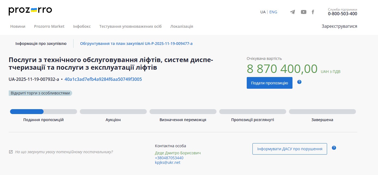Viewport: 378px width, 175px height.
Task: Open Локалізація menu item
Action: [x=182, y=26]
